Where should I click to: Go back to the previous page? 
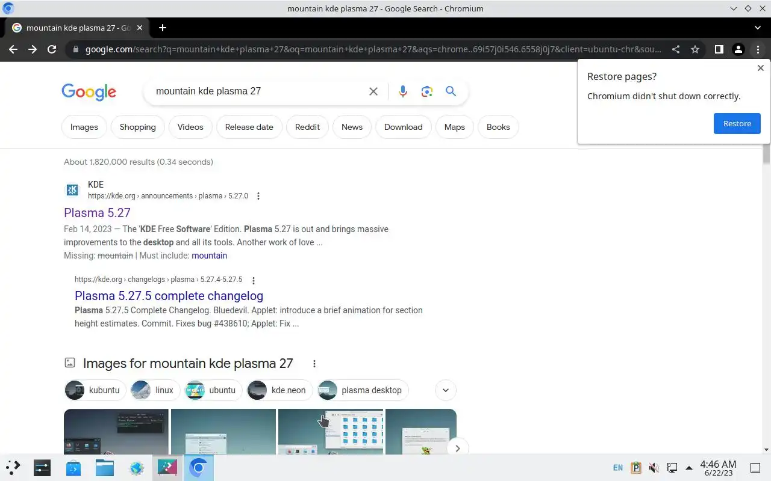(x=13, y=49)
